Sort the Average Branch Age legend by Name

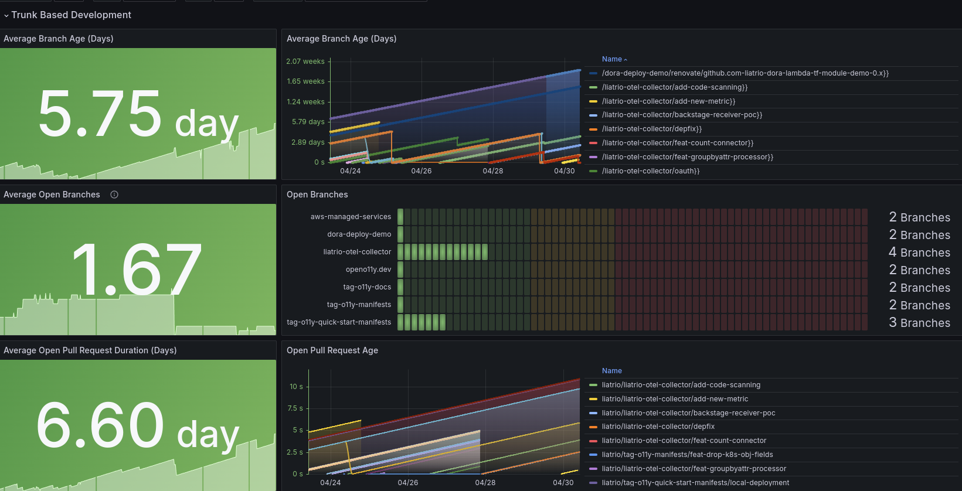(x=614, y=59)
